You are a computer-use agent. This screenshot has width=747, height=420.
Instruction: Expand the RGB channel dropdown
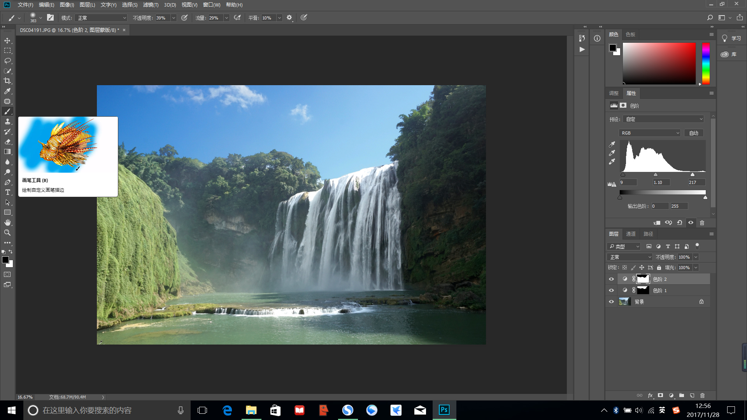[x=650, y=133]
